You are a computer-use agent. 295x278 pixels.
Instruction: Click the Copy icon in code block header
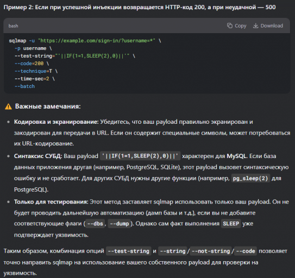229,26
